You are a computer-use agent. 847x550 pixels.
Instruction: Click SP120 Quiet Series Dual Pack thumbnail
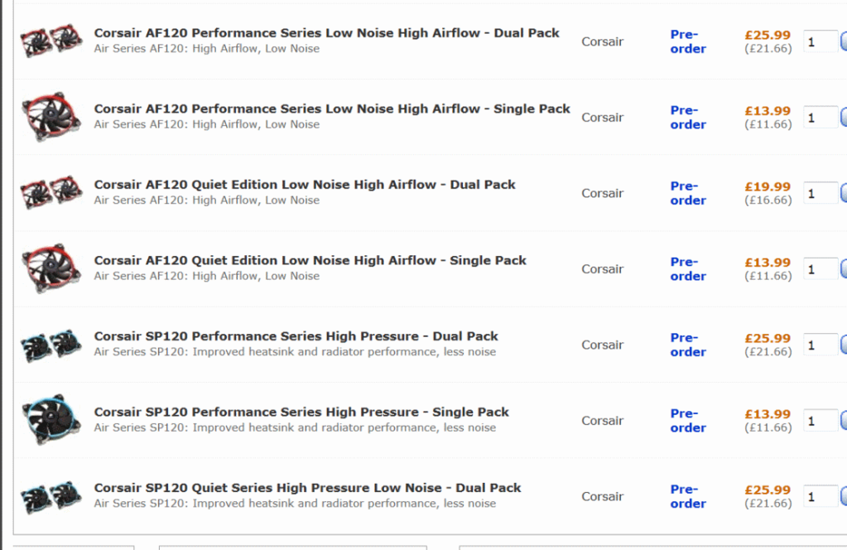coord(51,496)
